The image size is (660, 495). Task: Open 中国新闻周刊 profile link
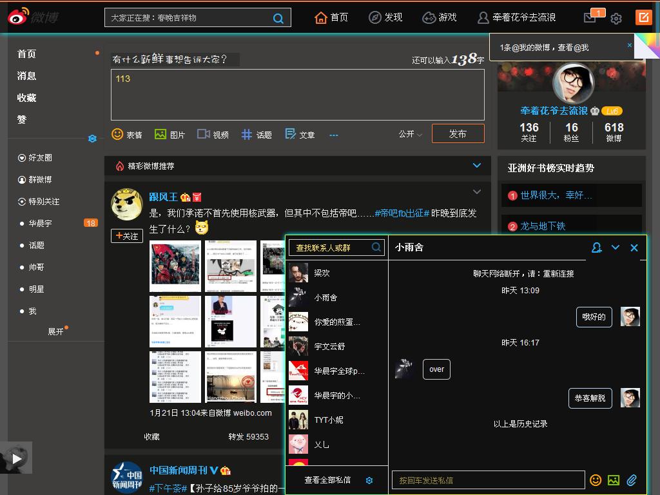click(179, 470)
